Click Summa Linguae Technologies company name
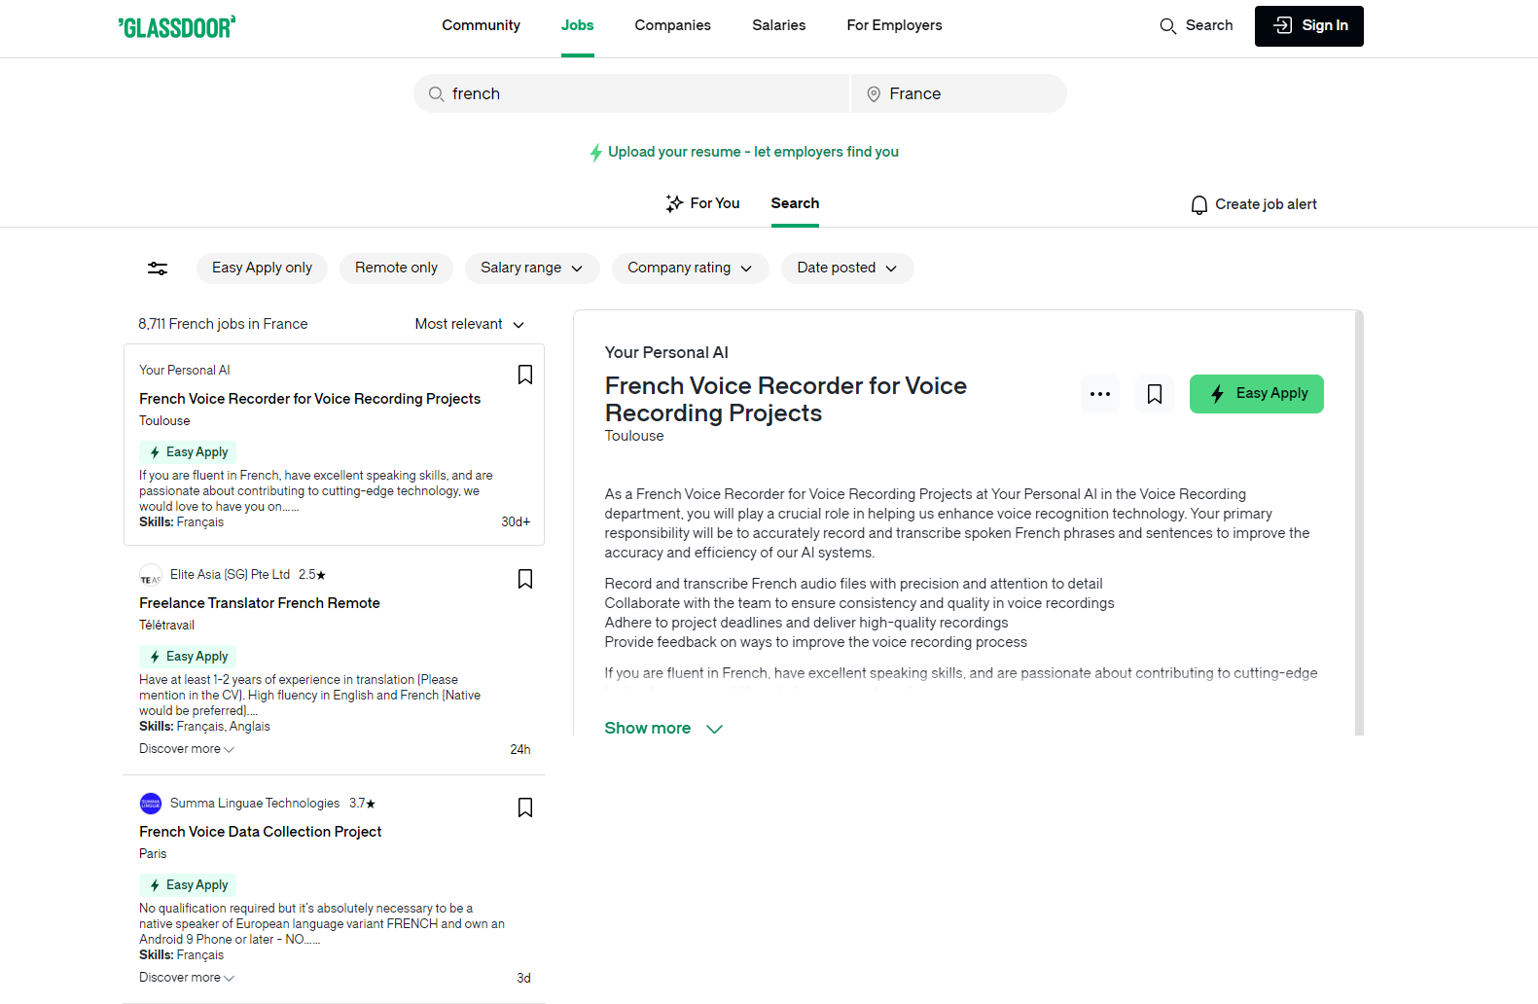 (255, 804)
